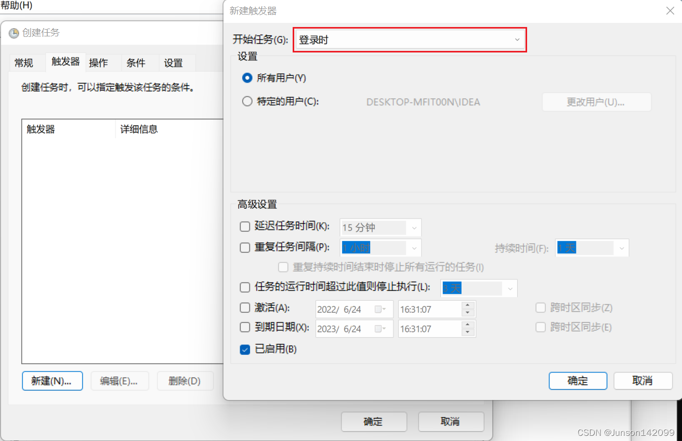This screenshot has height=441, width=682.
Task: Click the clock icon beside 创建任务
Action: (x=14, y=33)
